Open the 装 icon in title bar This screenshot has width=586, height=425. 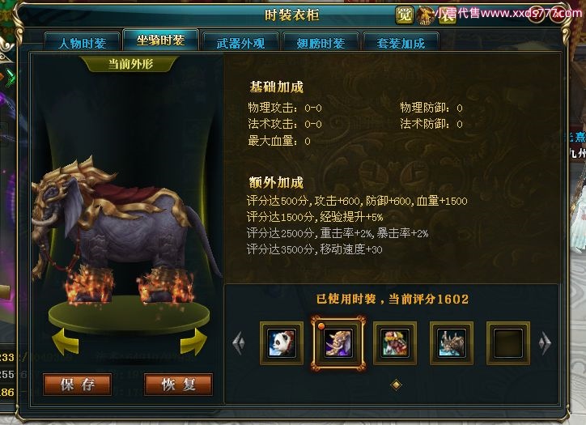447,15
